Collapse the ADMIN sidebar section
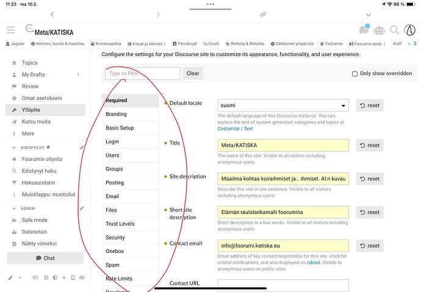The width and height of the screenshot is (421, 292). coord(14,208)
